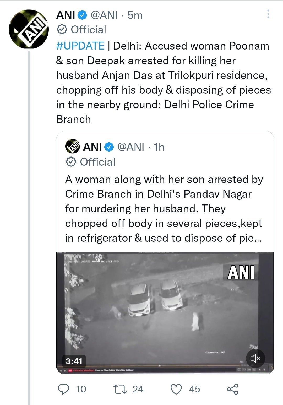Open ANI's large profile avatar
Image resolution: width=283 pixels, height=405 pixels.
pos(29,29)
